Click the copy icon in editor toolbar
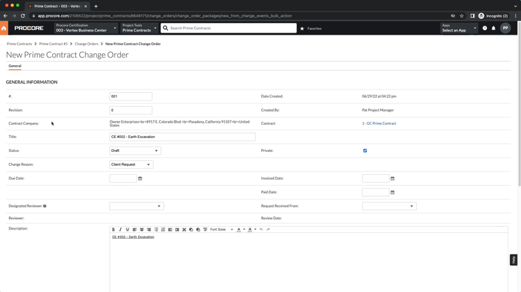 (191, 230)
